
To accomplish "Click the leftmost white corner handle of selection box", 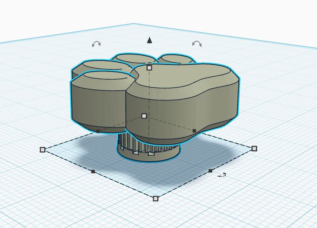I will (x=43, y=150).
